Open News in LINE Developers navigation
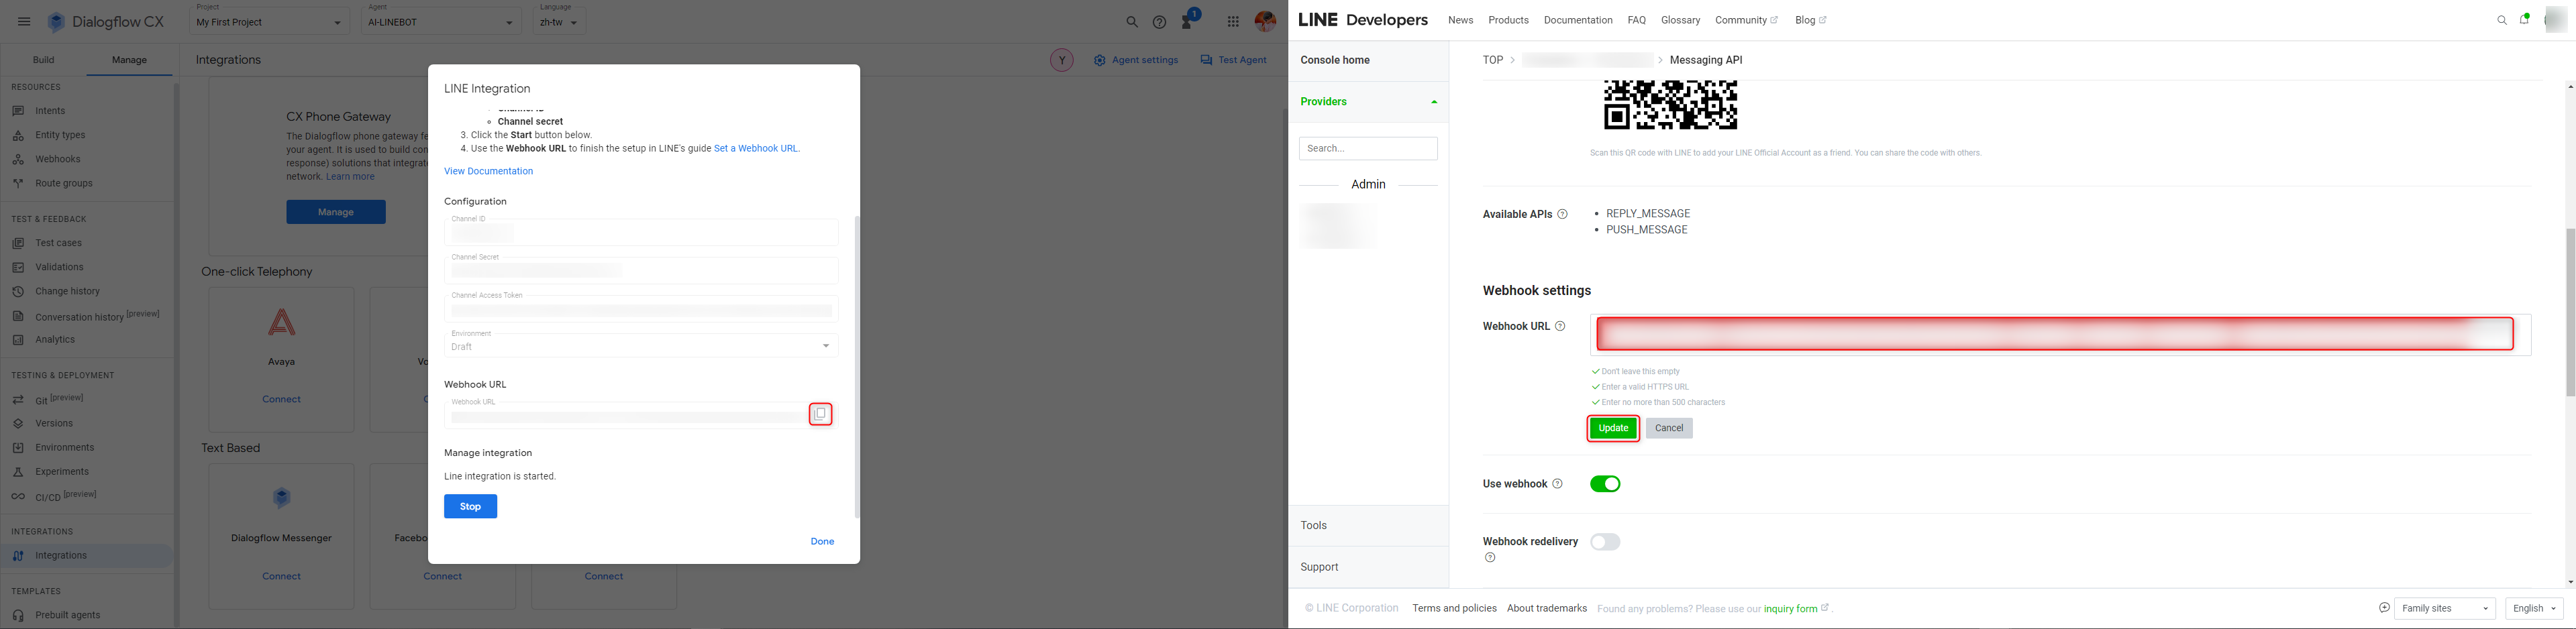Image resolution: width=2576 pixels, height=629 pixels. click(1460, 20)
